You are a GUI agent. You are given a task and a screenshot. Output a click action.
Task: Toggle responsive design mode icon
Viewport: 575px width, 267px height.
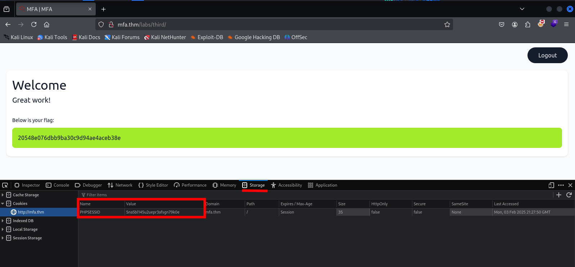coord(551,185)
